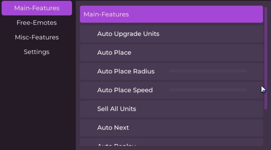The width and height of the screenshot is (271, 150).
Task: Toggle the Auto Next option
Action: pyautogui.click(x=171, y=128)
